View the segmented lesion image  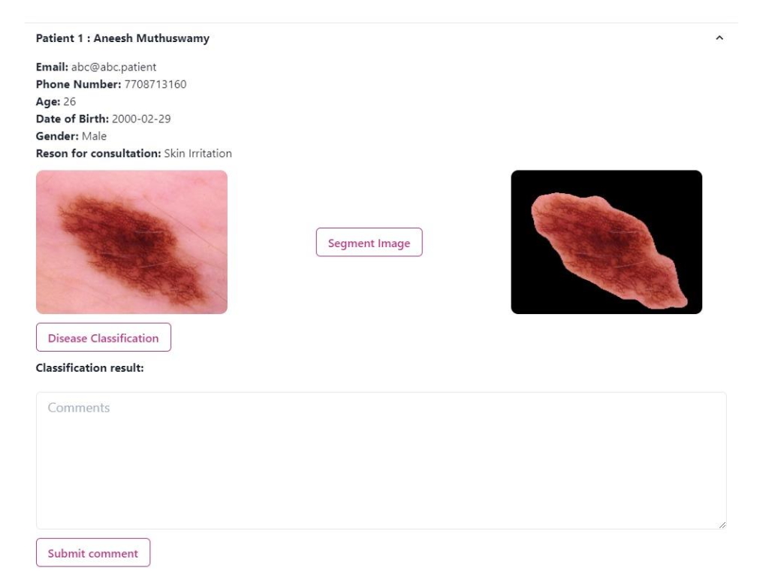coord(607,240)
